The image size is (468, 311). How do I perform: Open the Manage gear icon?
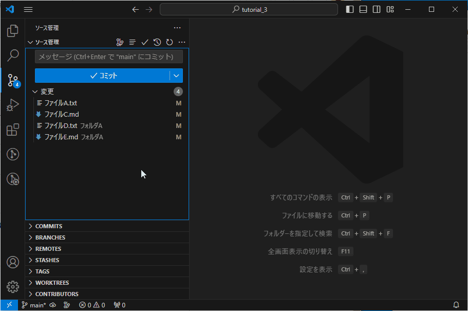(12, 287)
